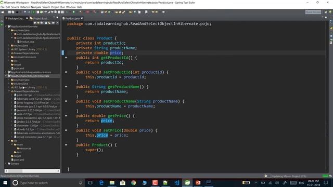Click Package Explorer scroll left arrow
This screenshot has width=333, height=187.
point(6,171)
